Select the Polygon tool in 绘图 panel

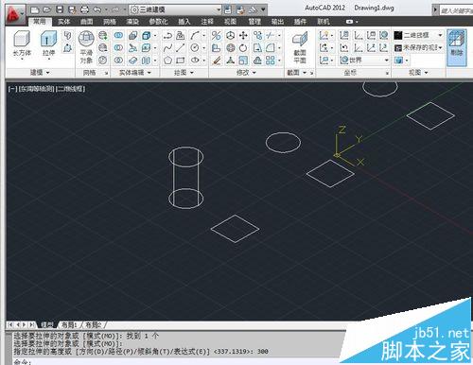pyautogui.click(x=167, y=61)
